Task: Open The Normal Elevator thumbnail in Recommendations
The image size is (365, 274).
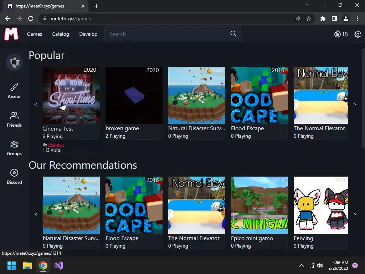Action: point(197,205)
